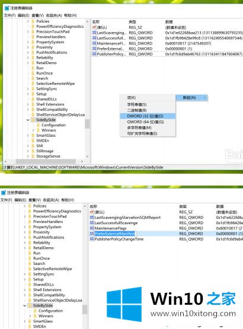Expand the PushNotifications key in upper window
The image size is (243, 329).
click(28, 52)
